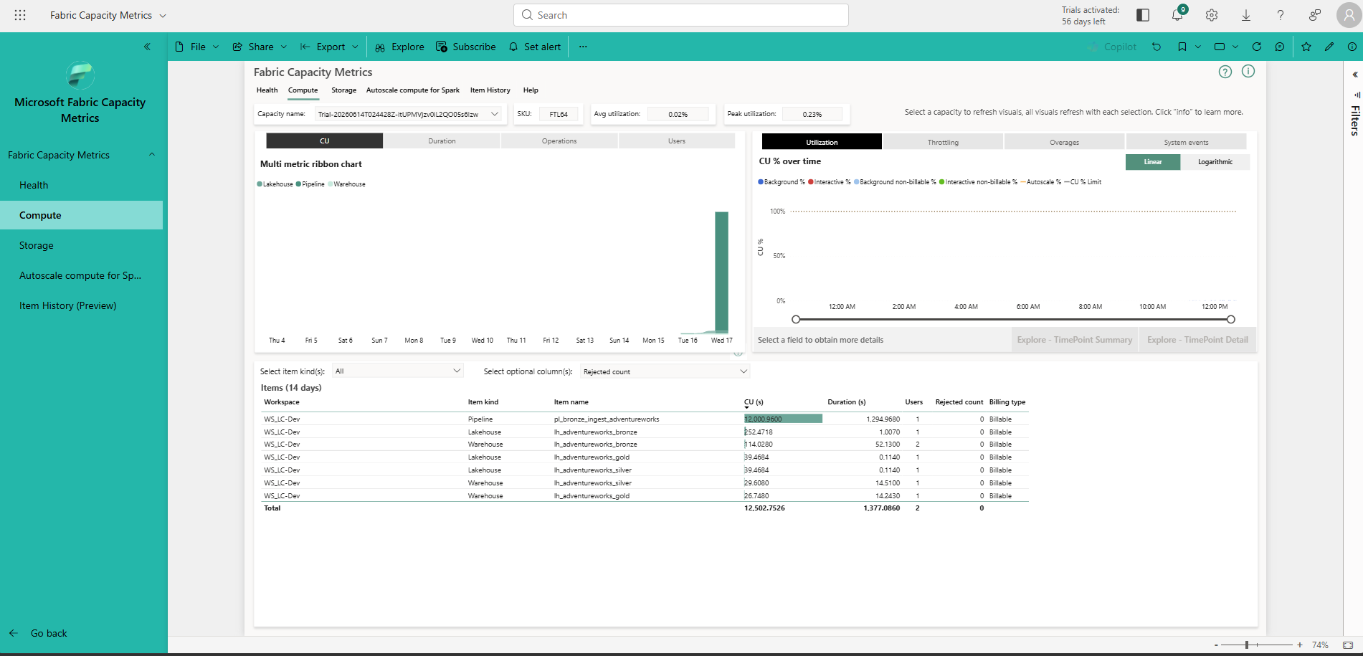Open the Capacity name dropdown

point(409,114)
